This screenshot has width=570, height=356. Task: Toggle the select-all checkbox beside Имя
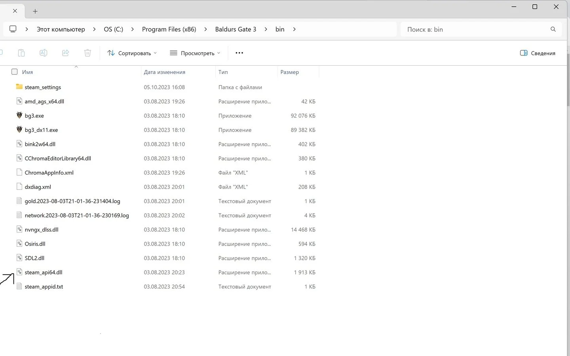[x=15, y=72]
